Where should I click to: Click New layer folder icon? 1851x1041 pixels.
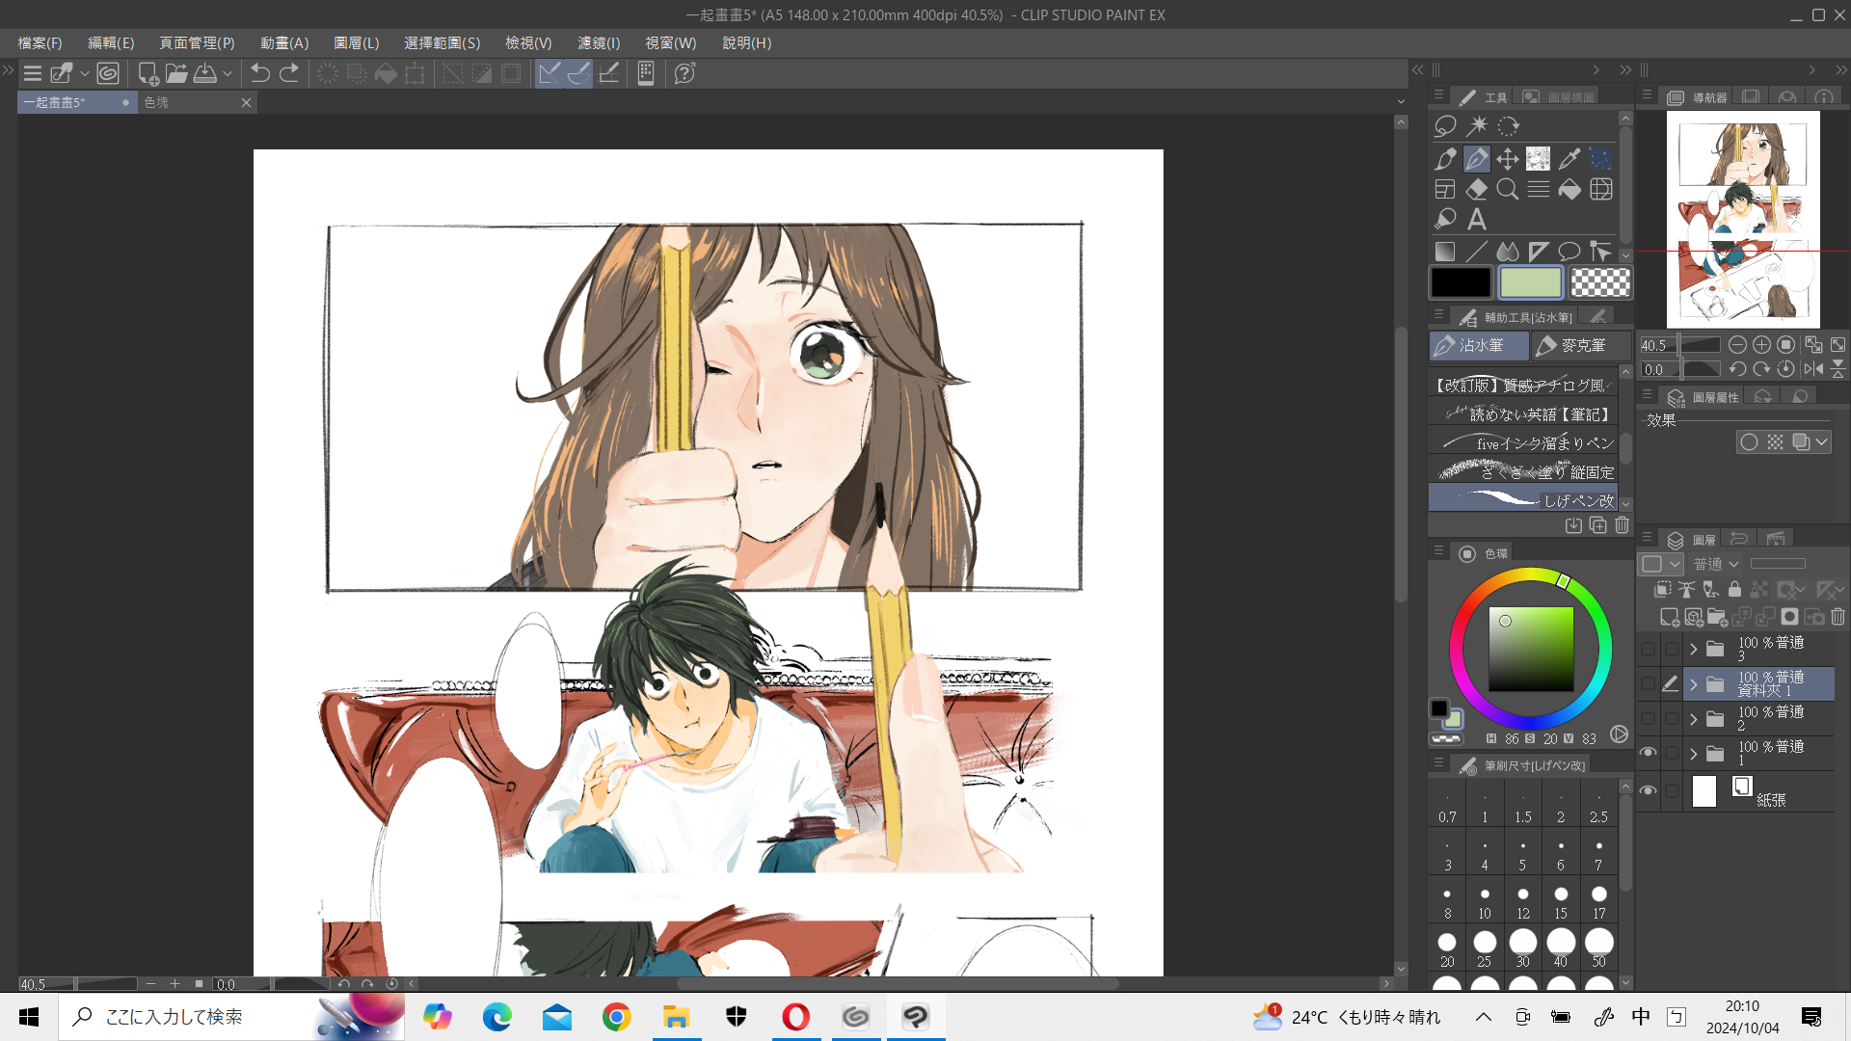(x=1717, y=617)
